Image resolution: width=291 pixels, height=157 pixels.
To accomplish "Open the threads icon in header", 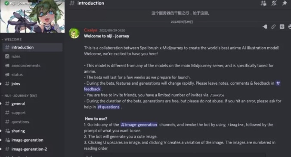I will [263, 3].
